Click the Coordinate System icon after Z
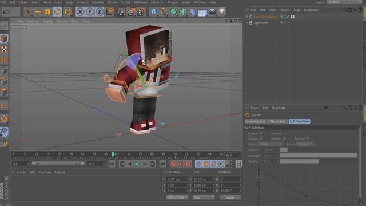 [109, 11]
